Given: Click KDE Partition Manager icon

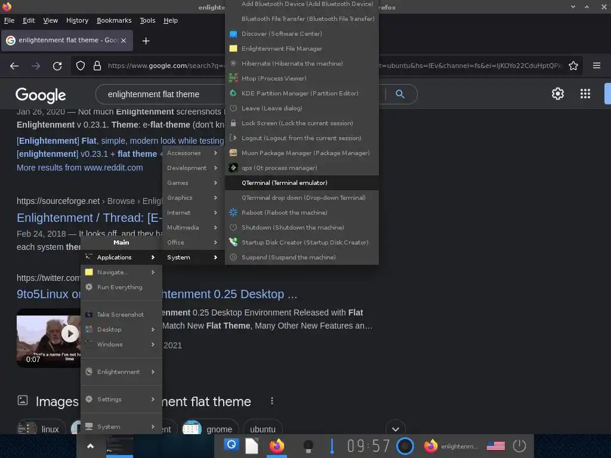Looking at the screenshot, I should [233, 93].
